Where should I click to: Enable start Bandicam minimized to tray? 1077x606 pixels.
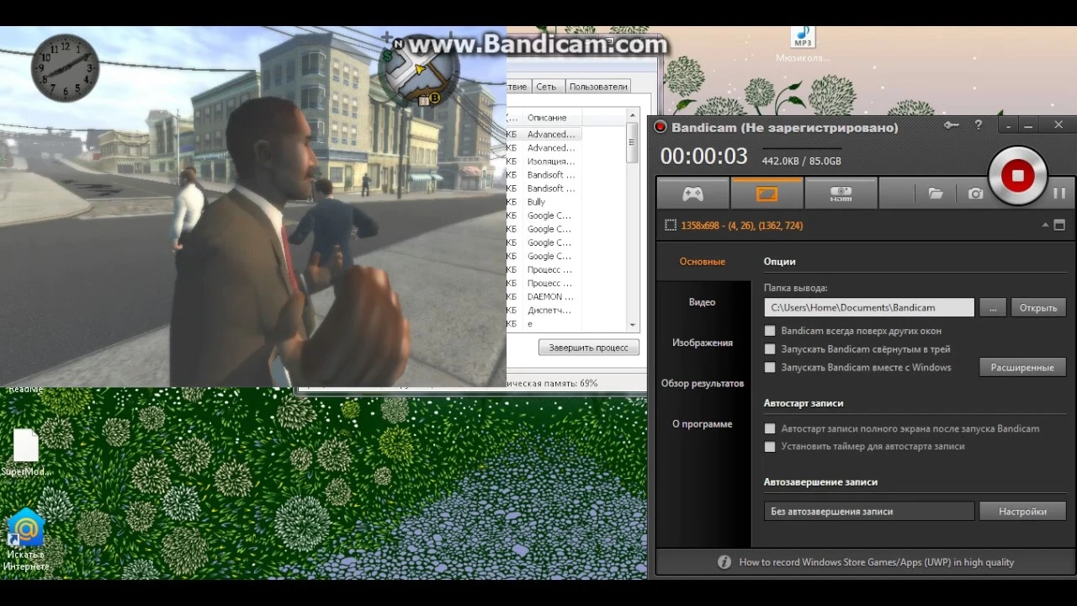(x=770, y=349)
